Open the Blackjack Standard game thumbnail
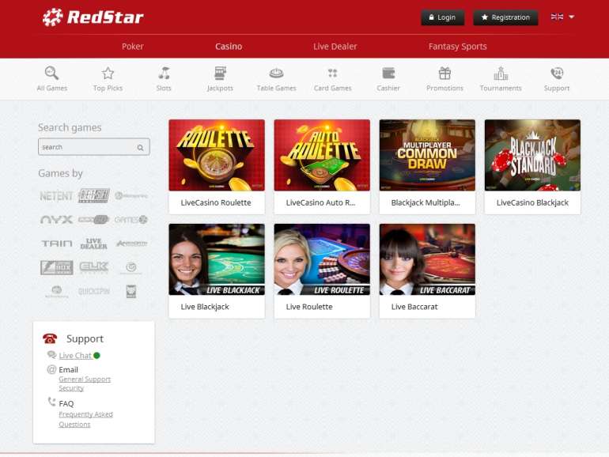Image resolution: width=609 pixels, height=457 pixels. pyautogui.click(x=532, y=155)
